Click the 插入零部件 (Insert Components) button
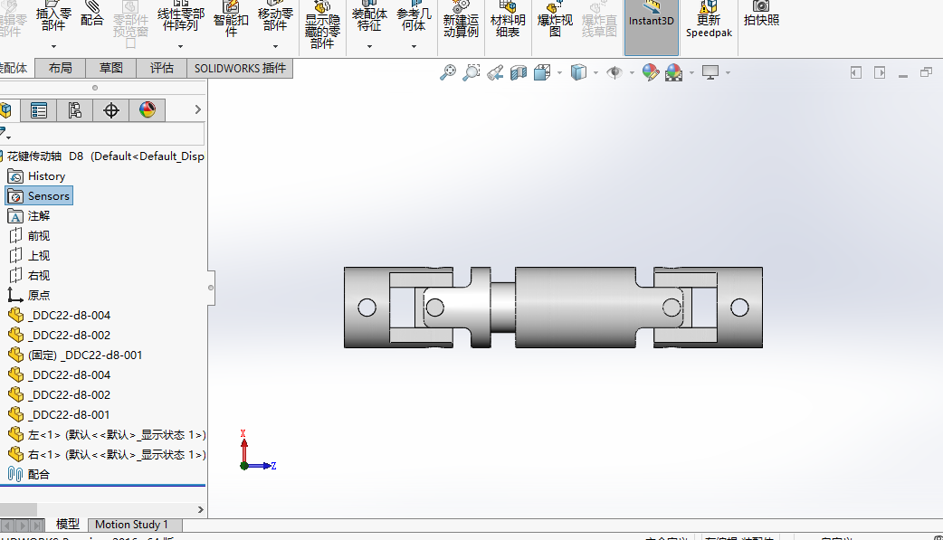This screenshot has height=540, width=943. tap(53, 18)
